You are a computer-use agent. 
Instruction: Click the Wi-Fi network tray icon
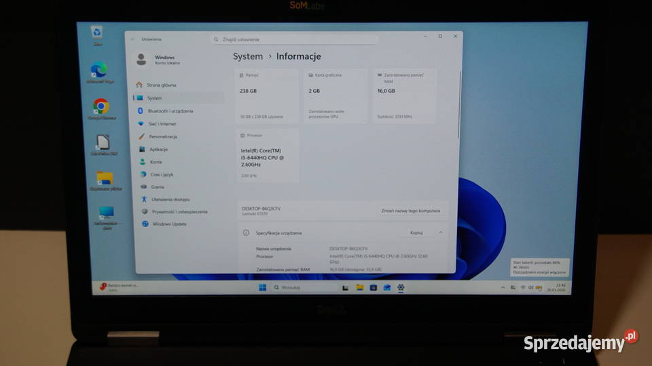point(523,287)
